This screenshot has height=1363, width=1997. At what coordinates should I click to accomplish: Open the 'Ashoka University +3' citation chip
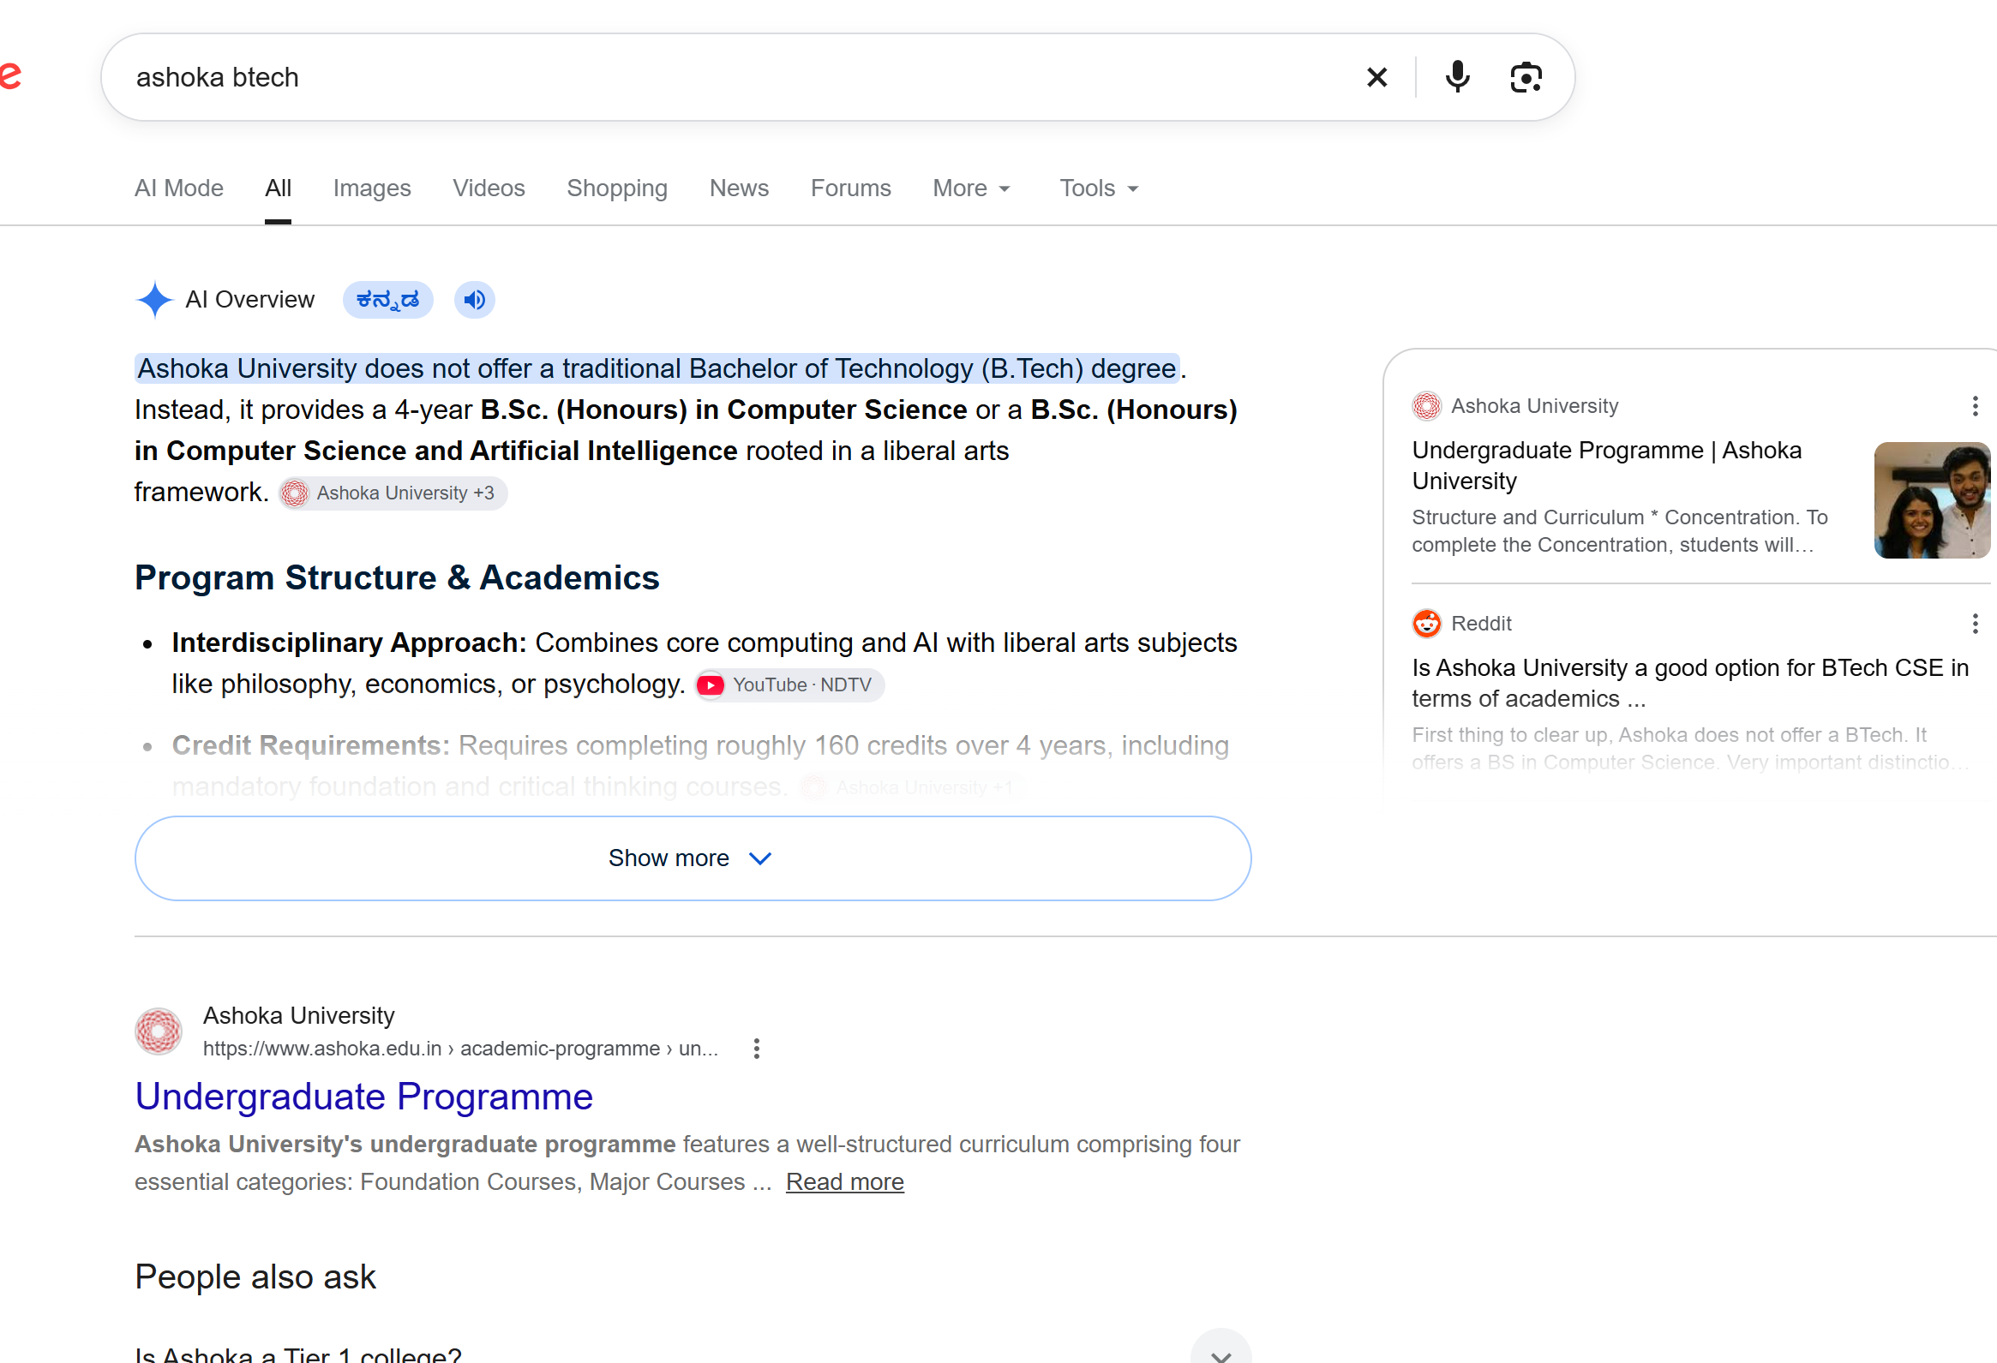point(393,493)
